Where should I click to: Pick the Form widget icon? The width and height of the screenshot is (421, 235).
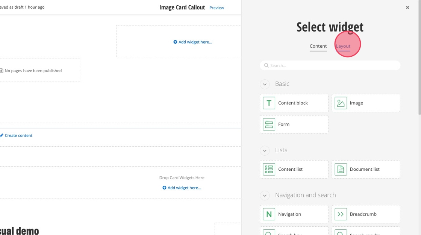coord(269,124)
